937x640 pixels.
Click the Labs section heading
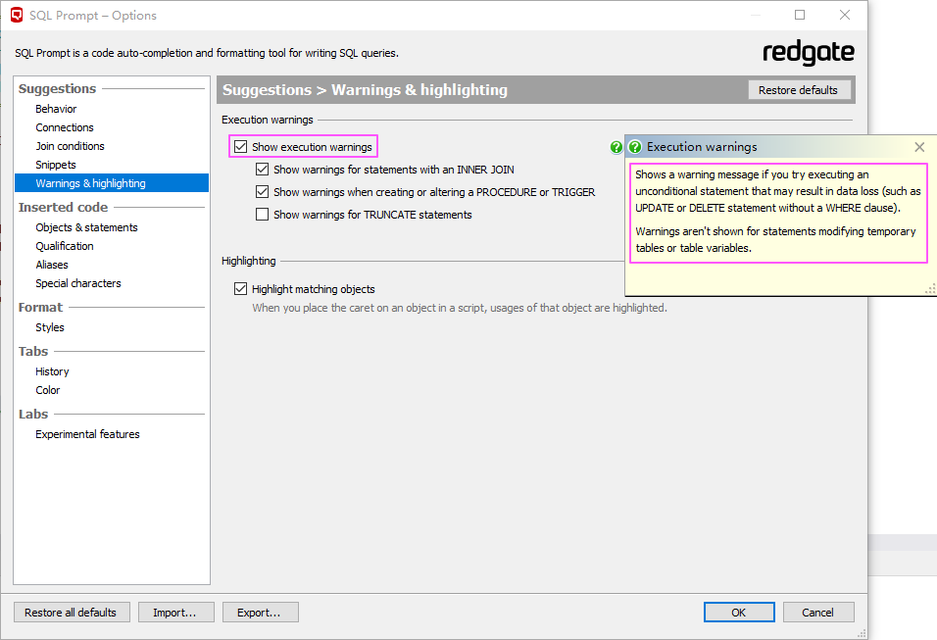(33, 415)
